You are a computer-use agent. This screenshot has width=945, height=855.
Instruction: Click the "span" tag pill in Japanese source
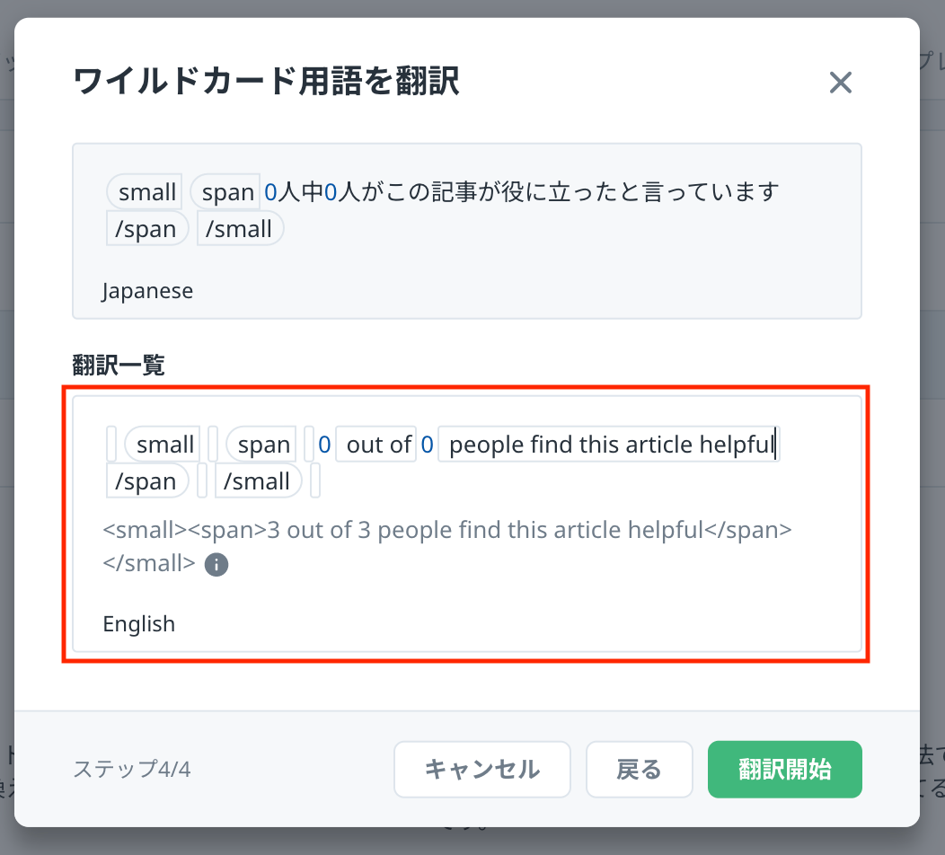(x=227, y=192)
